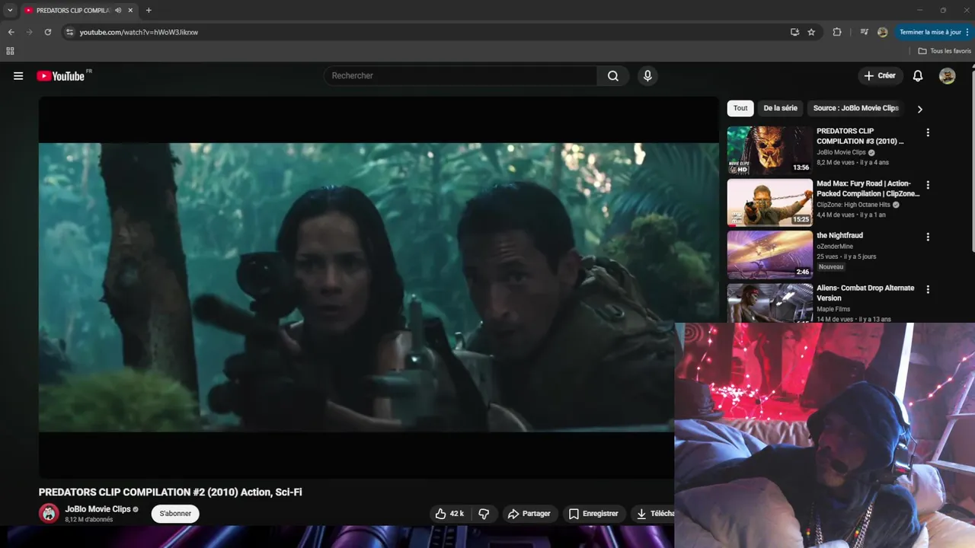975x548 pixels.
Task: Click the address bar URL
Action: 139,32
